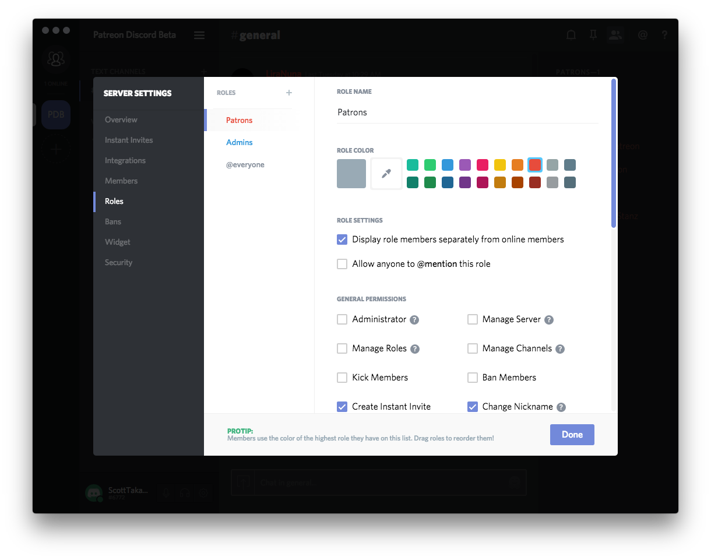Viewport: 711px width, 560px height.
Task: Click help icon next to Administrator
Action: pos(414,320)
